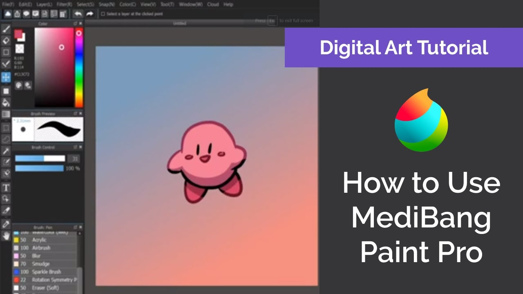Open the Help menu
This screenshot has width=523, height=294.
pyautogui.click(x=228, y=4)
